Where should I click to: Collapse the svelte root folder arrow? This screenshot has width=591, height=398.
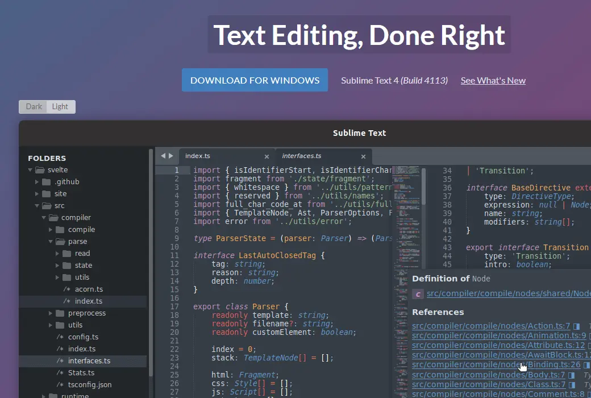point(30,170)
